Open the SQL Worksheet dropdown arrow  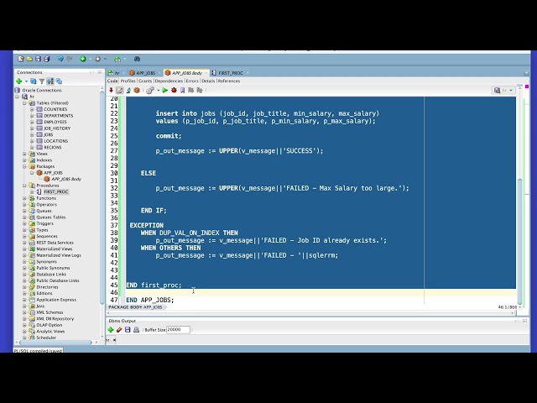point(125,60)
